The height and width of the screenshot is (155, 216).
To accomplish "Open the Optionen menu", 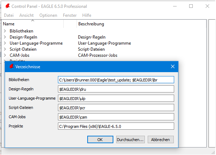I will click(x=48, y=15).
